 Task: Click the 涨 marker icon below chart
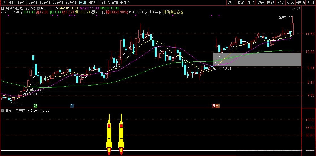tap(214, 106)
